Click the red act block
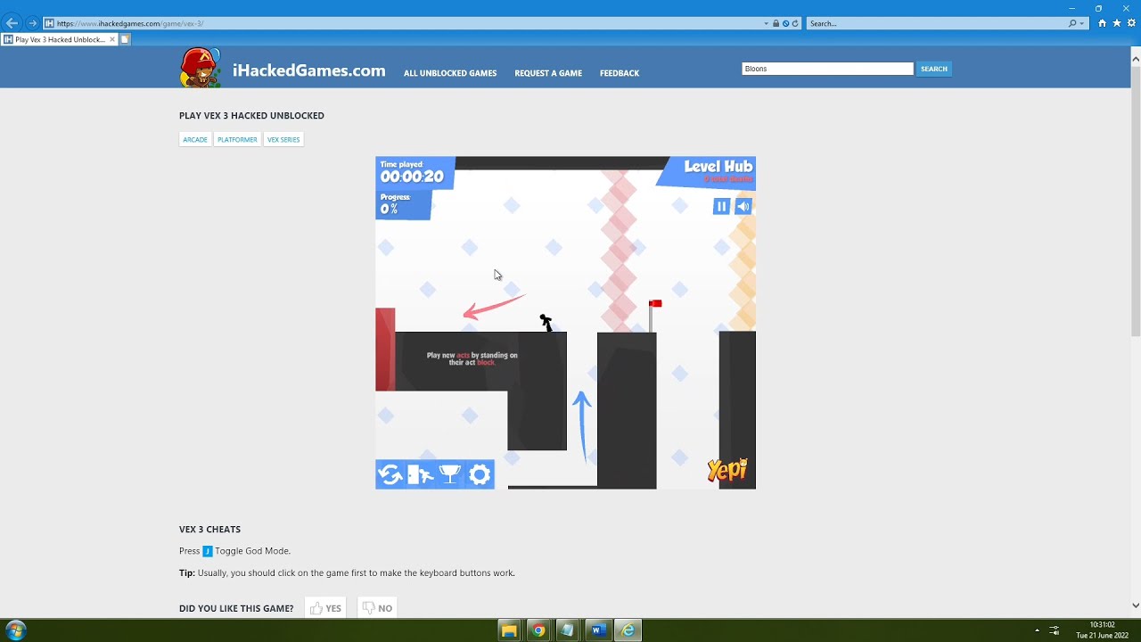The image size is (1141, 642). tap(385, 350)
